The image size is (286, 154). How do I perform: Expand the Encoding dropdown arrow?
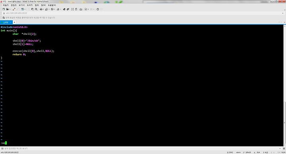tap(54, 9)
